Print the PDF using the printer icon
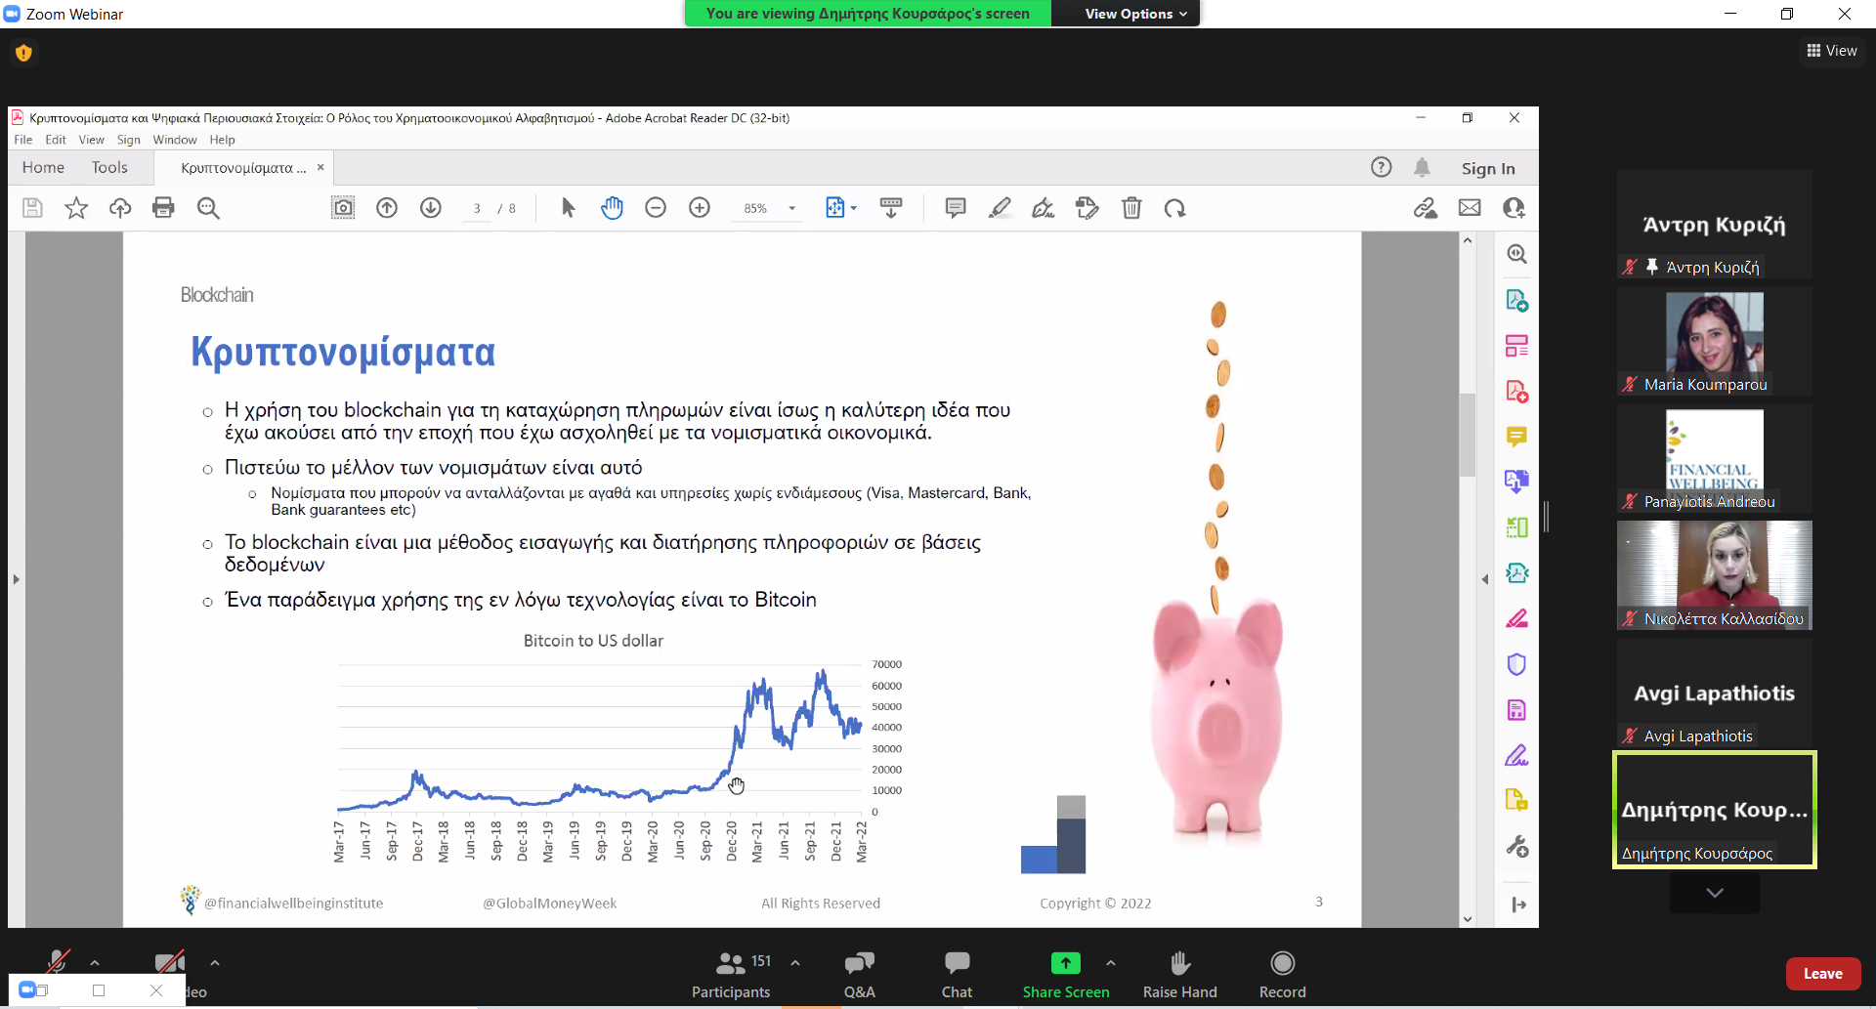The height and width of the screenshot is (1009, 1876). pyautogui.click(x=163, y=208)
